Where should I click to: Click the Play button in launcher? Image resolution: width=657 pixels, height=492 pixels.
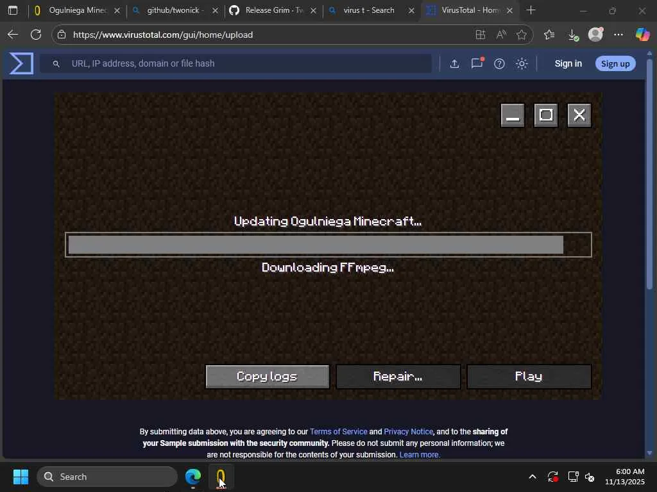coord(529,377)
